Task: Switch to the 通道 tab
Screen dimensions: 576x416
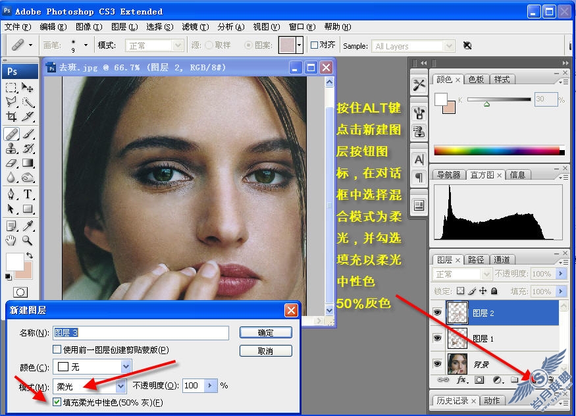Action: (502, 259)
